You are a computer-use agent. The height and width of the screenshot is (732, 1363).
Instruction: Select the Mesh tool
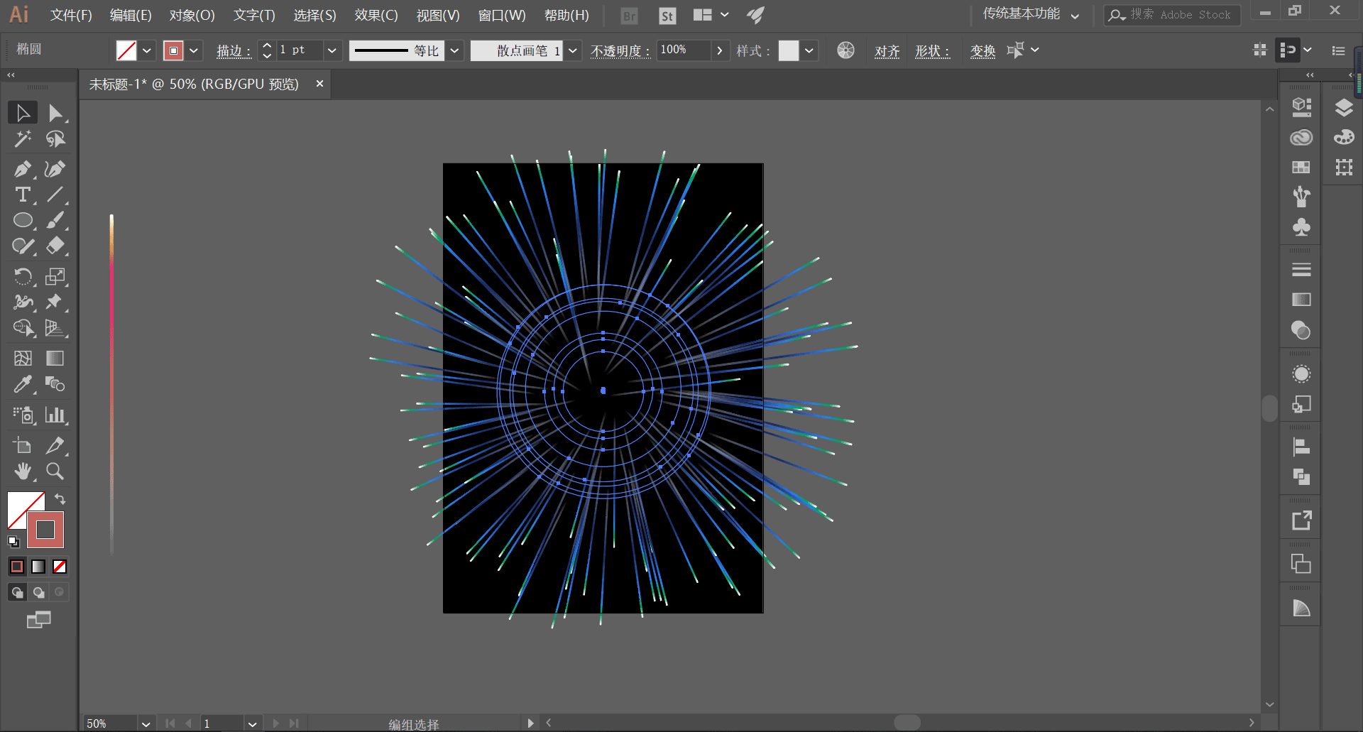point(23,359)
